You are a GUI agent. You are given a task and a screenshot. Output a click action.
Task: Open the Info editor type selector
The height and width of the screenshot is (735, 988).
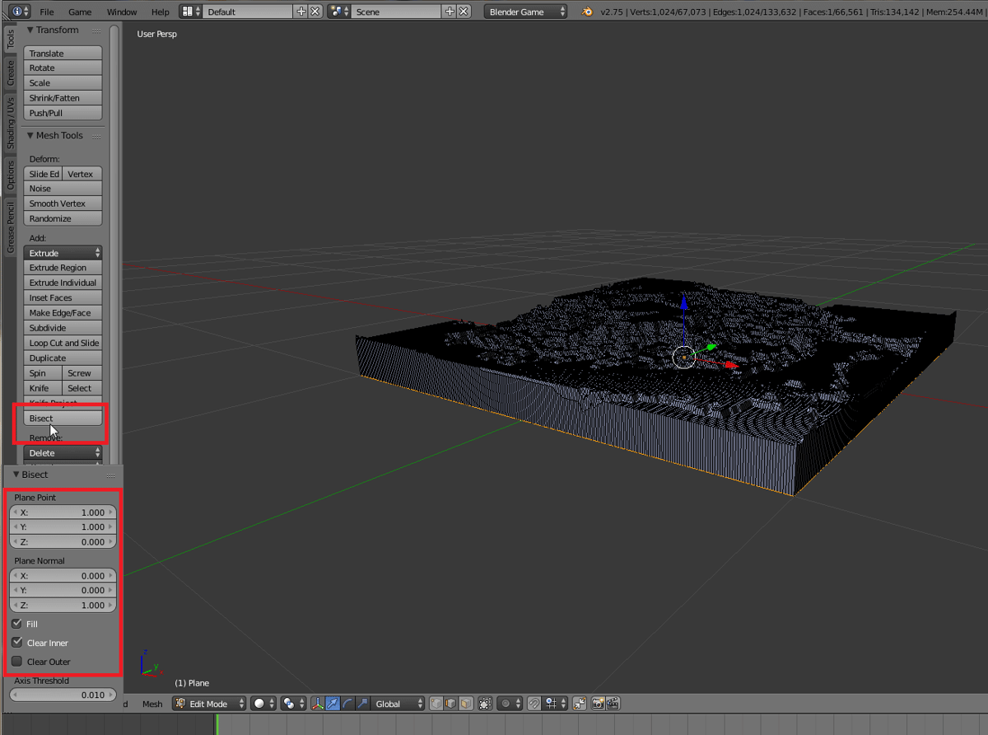click(21, 12)
